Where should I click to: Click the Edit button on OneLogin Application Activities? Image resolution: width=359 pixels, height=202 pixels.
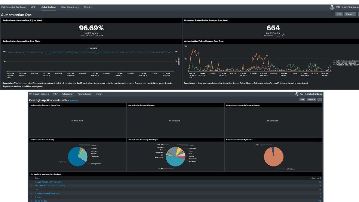click(x=302, y=100)
